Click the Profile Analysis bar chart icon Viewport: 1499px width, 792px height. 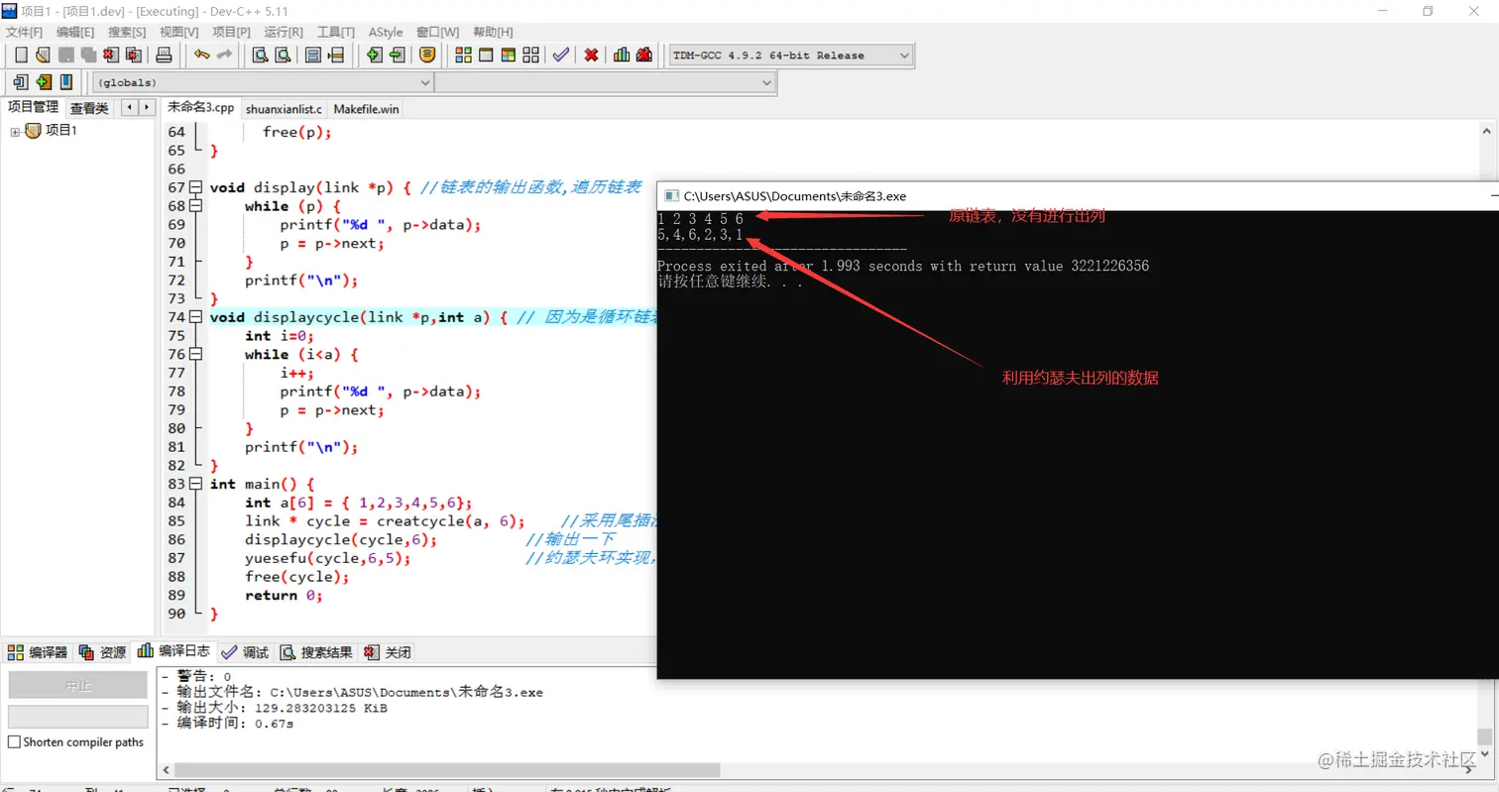[623, 56]
